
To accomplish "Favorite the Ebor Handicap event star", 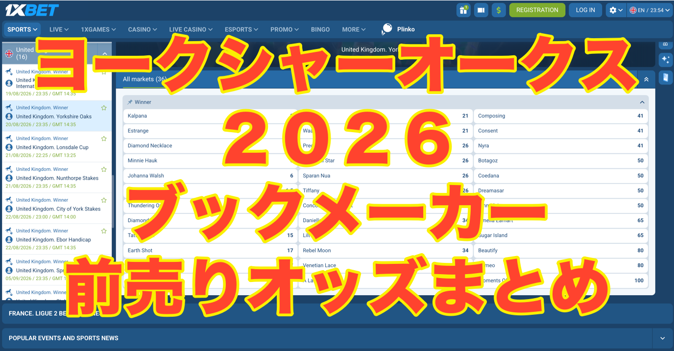I will [x=104, y=231].
